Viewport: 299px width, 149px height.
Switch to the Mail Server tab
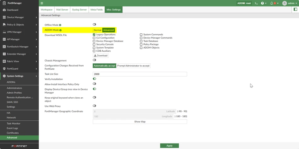[x=62, y=9]
